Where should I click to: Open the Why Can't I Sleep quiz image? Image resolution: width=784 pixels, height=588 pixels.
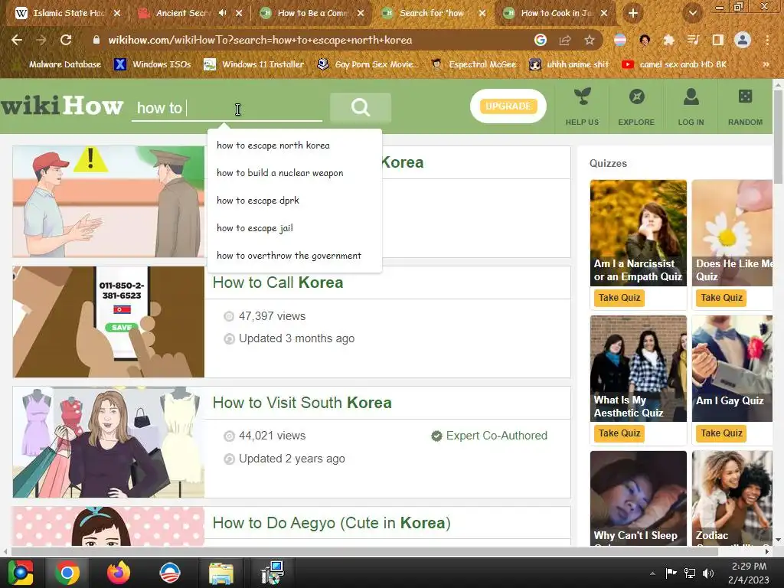639,498
